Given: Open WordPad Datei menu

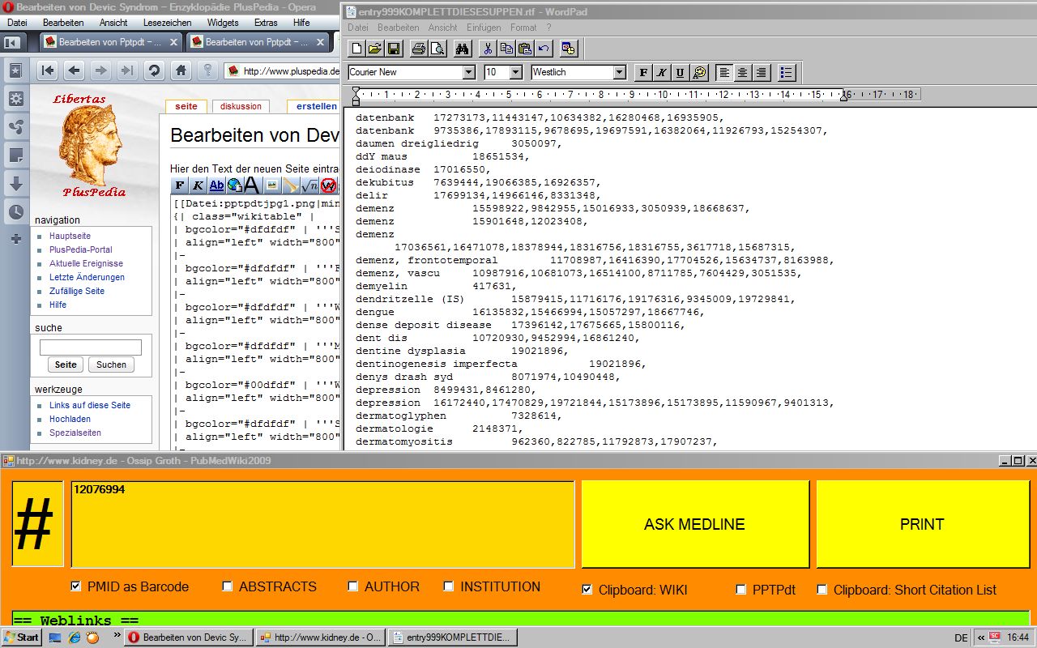Looking at the screenshot, I should (x=357, y=28).
